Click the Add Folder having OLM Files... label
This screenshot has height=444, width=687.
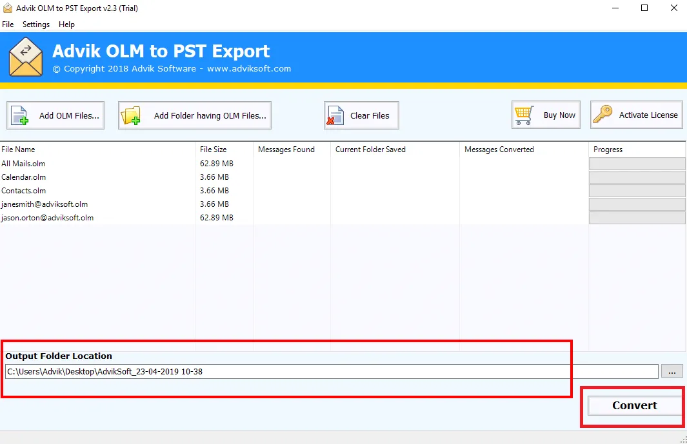tap(210, 115)
